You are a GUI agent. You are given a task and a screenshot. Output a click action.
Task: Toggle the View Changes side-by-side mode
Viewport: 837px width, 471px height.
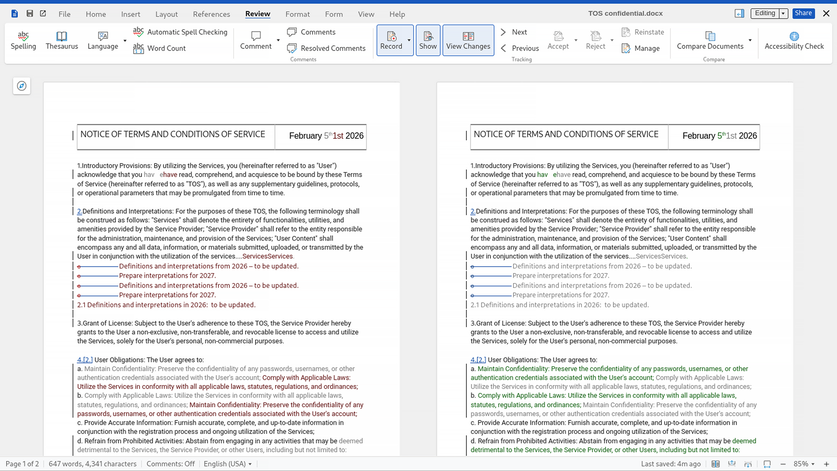[468, 40]
